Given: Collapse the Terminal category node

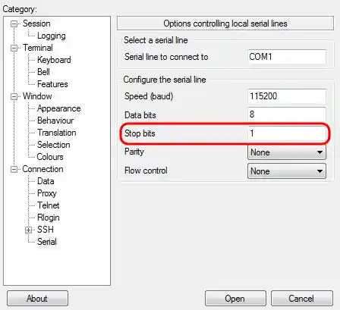Looking at the screenshot, I should click(x=14, y=48).
